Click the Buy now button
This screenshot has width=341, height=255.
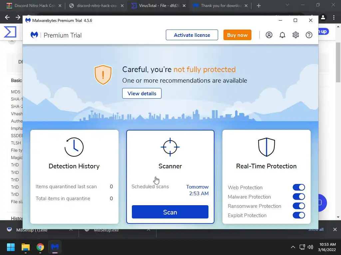click(x=237, y=35)
